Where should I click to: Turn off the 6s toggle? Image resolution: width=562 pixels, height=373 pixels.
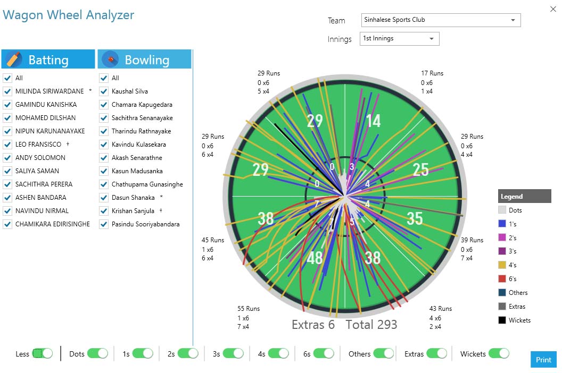click(x=324, y=353)
